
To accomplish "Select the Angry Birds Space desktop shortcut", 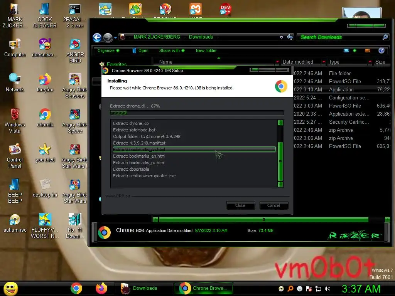I will coord(75,121).
